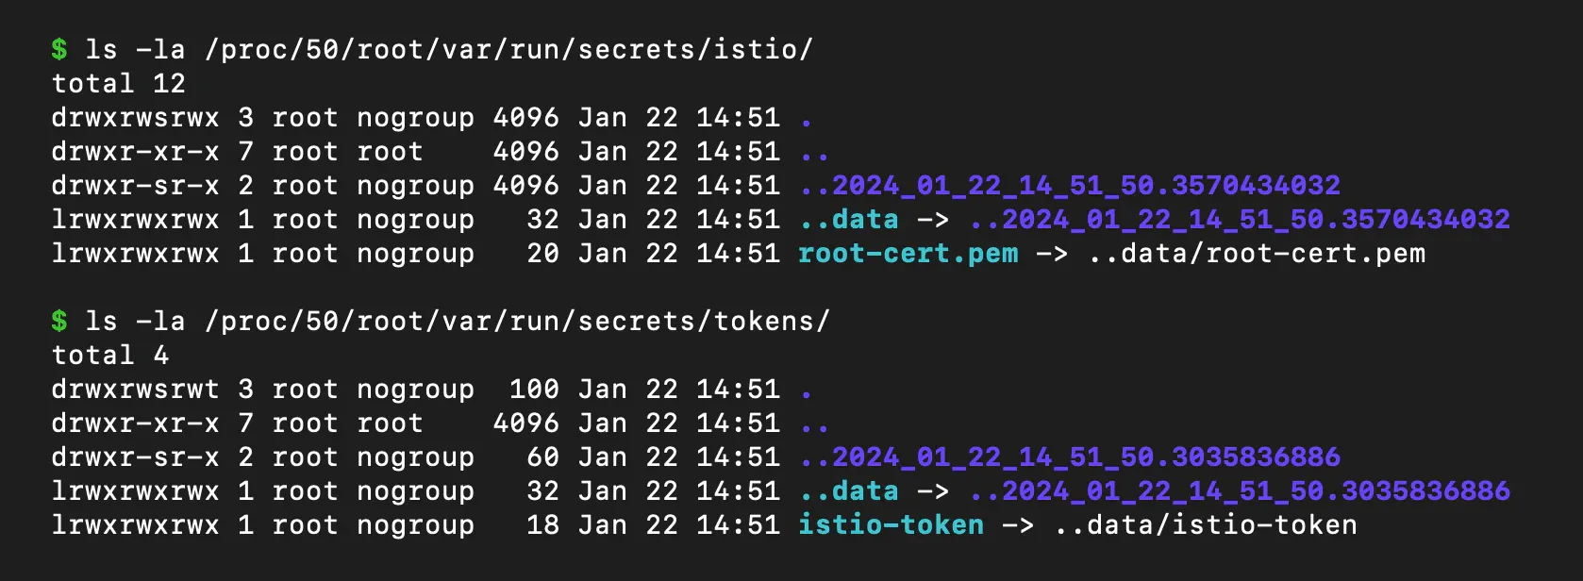The height and width of the screenshot is (581, 1583).
Task: Click the size value 20 on root-cert.pem line
Action: click(x=543, y=254)
